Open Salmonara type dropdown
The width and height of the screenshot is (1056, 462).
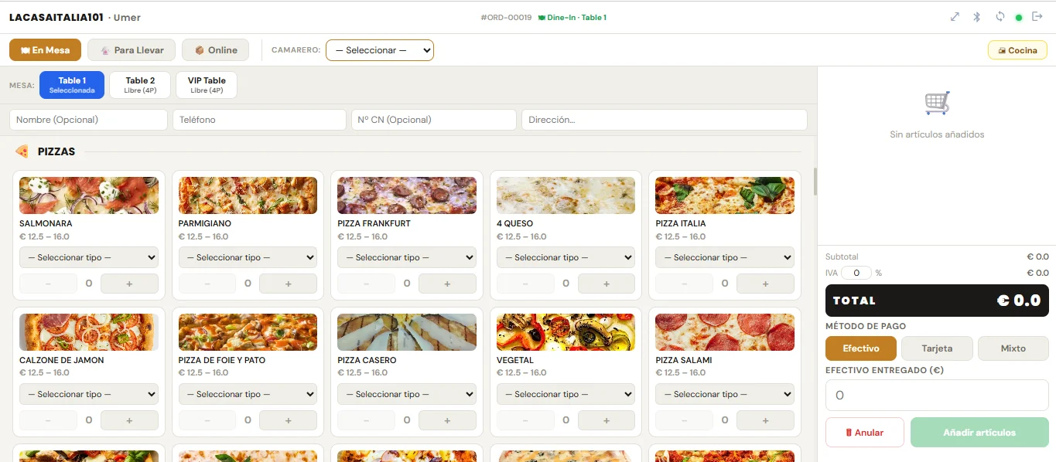[x=89, y=257]
